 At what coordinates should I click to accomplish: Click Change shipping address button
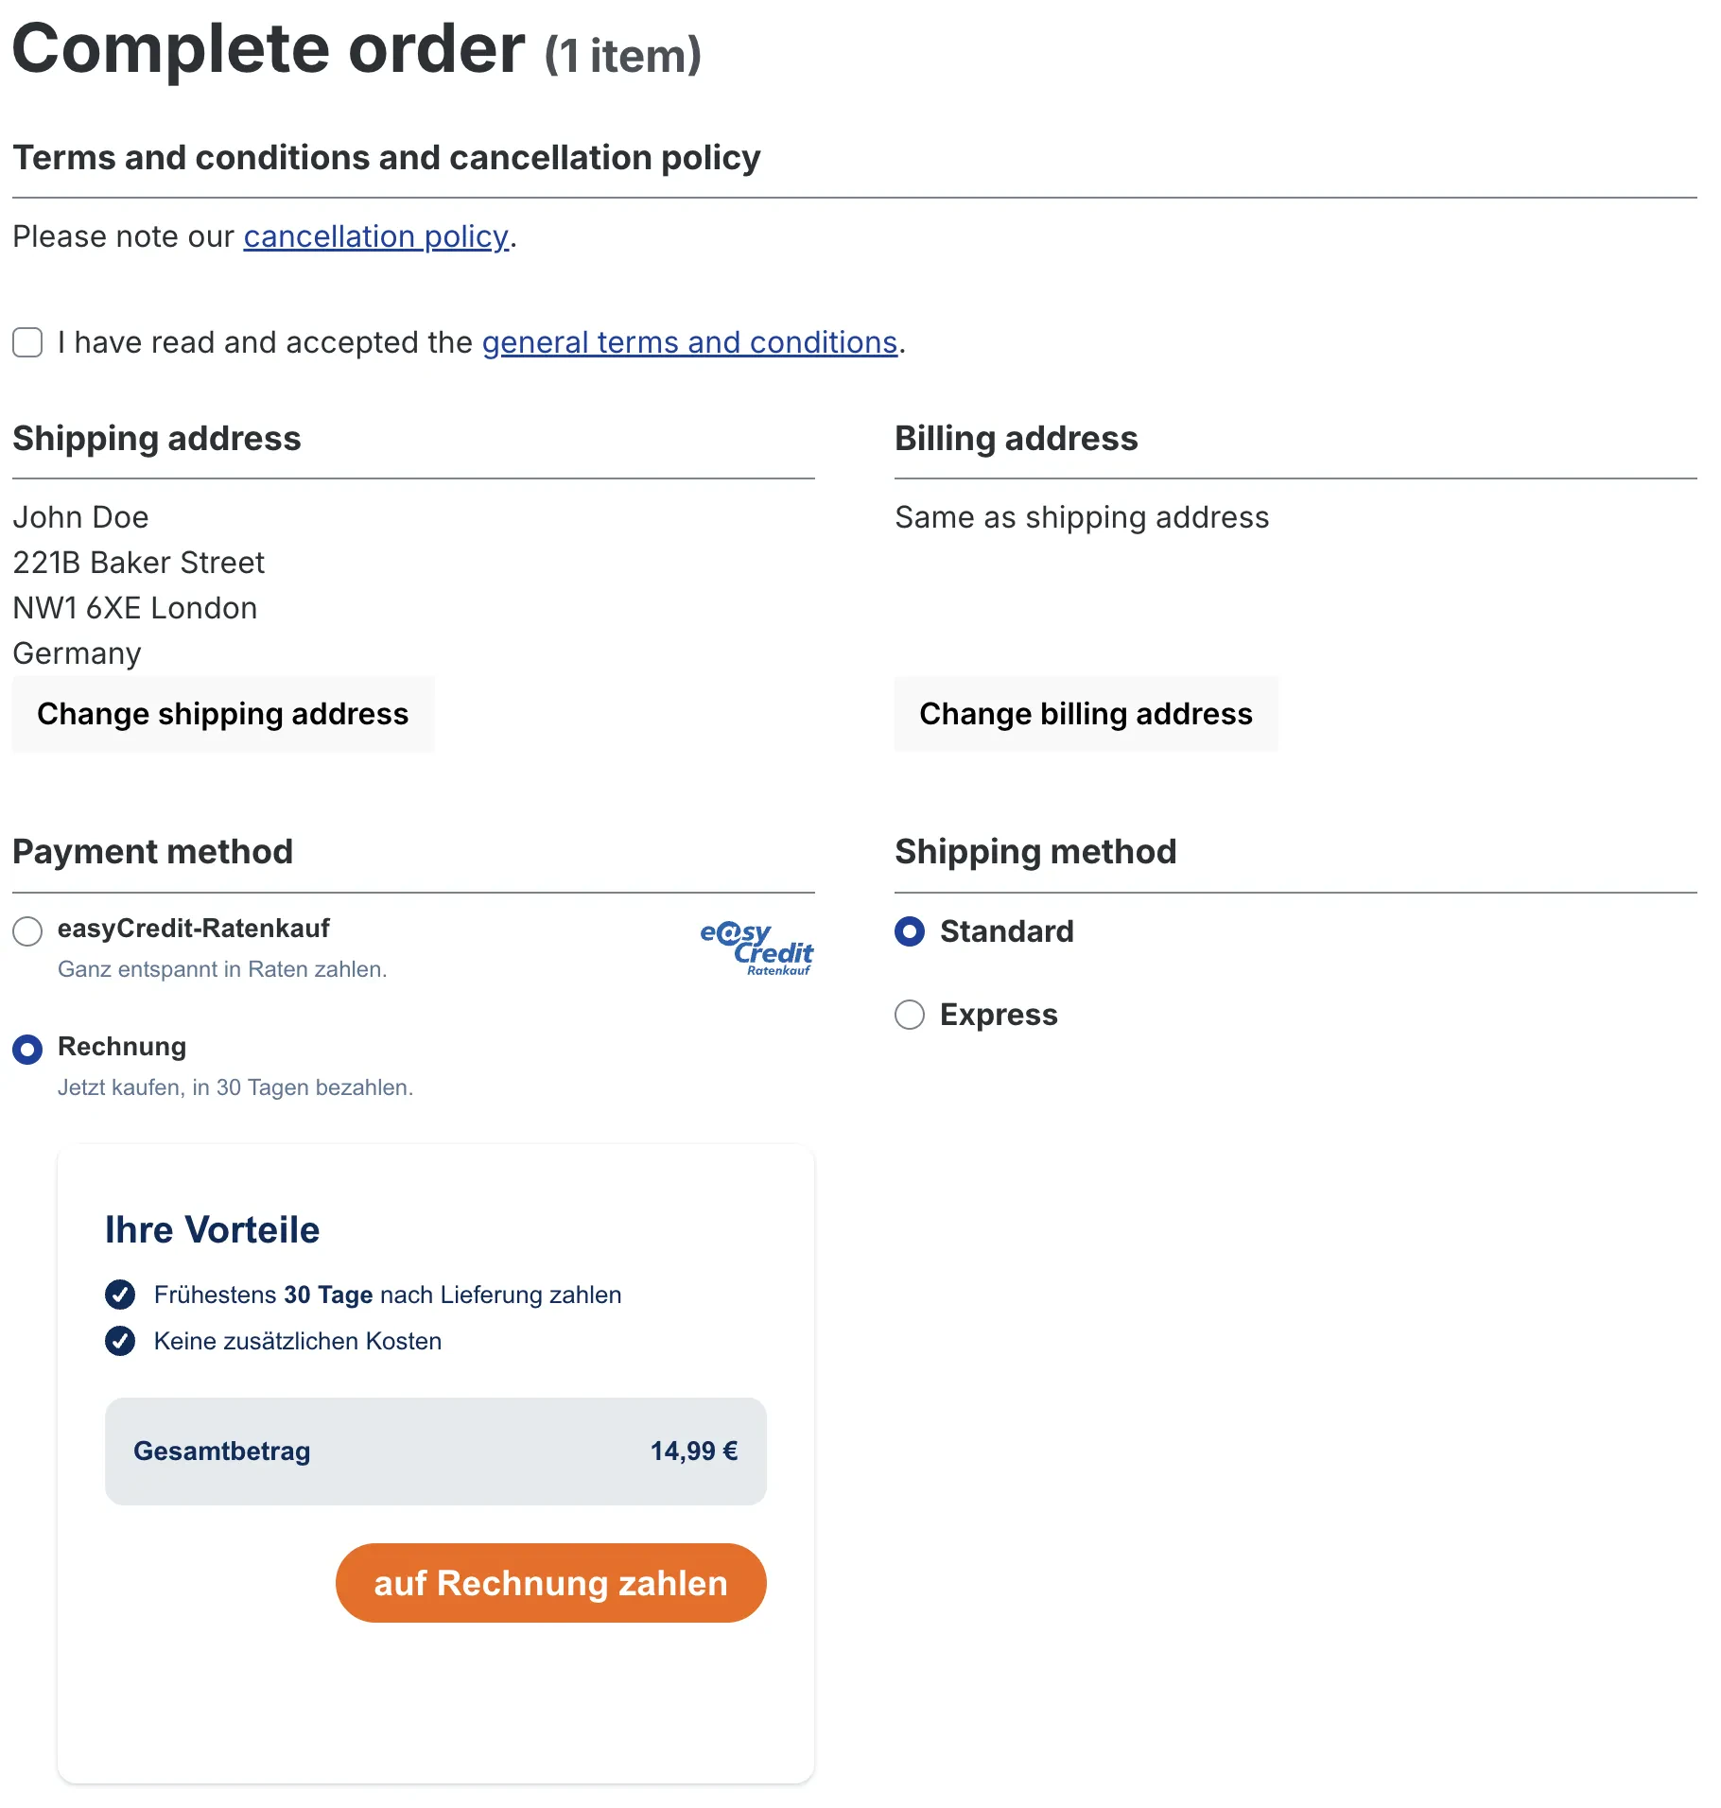pos(223,714)
